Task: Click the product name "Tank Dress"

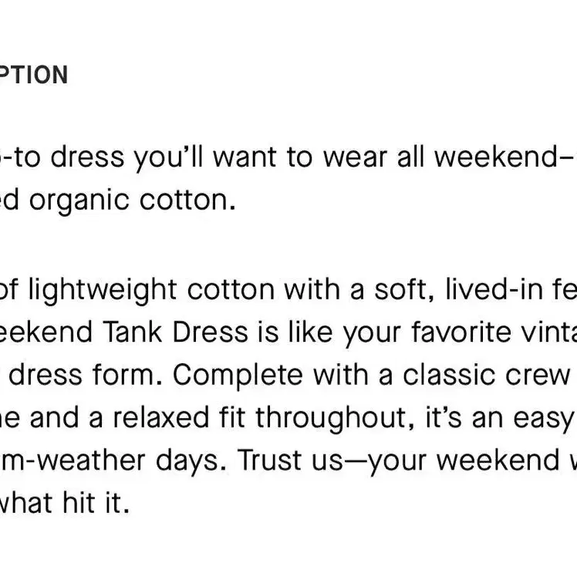Action: [175, 332]
